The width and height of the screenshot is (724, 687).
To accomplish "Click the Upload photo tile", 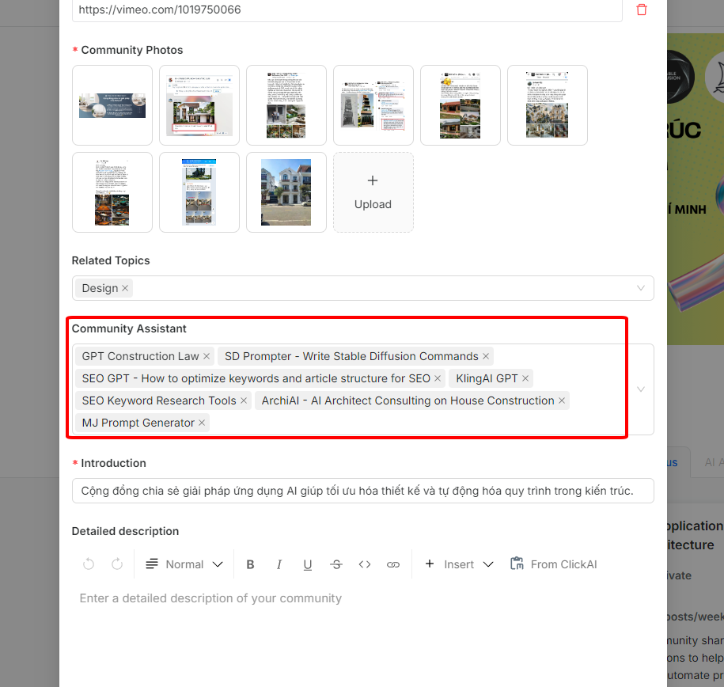I will pyautogui.click(x=373, y=192).
